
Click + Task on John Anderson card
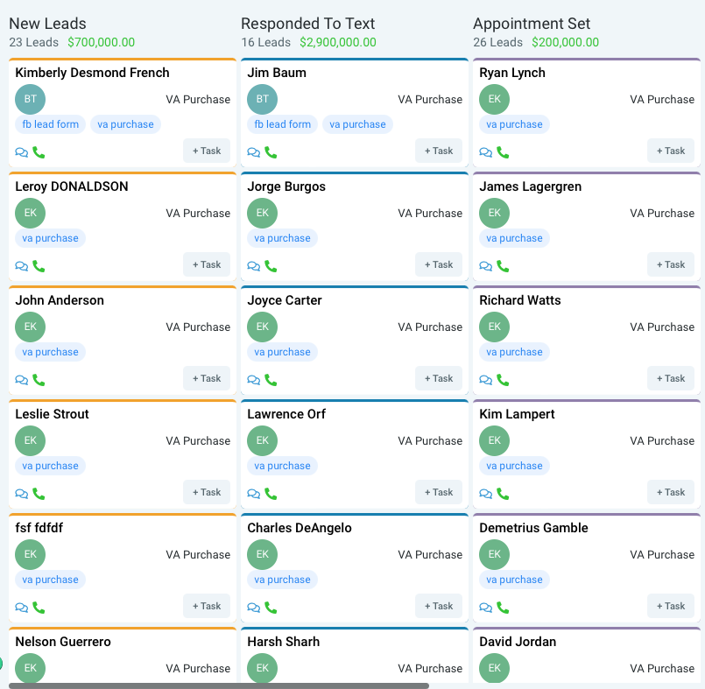pyautogui.click(x=207, y=378)
